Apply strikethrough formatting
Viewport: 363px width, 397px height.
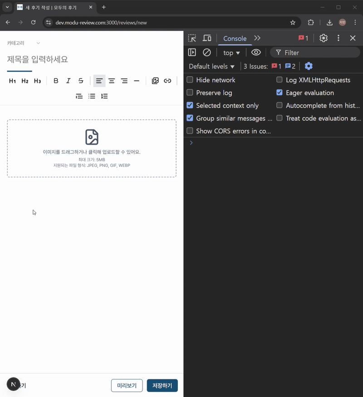pos(81,81)
